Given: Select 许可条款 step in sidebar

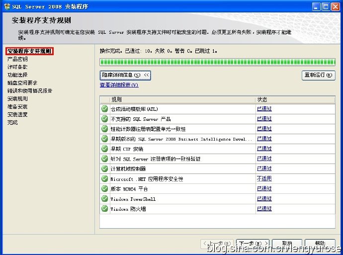Looking at the screenshot, I should 17,67.
